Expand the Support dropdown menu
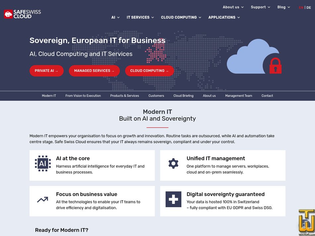 pos(260,7)
